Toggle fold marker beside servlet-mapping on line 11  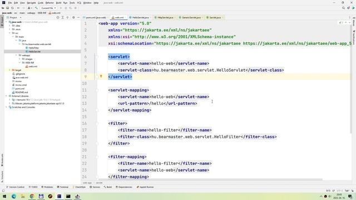tap(97, 90)
